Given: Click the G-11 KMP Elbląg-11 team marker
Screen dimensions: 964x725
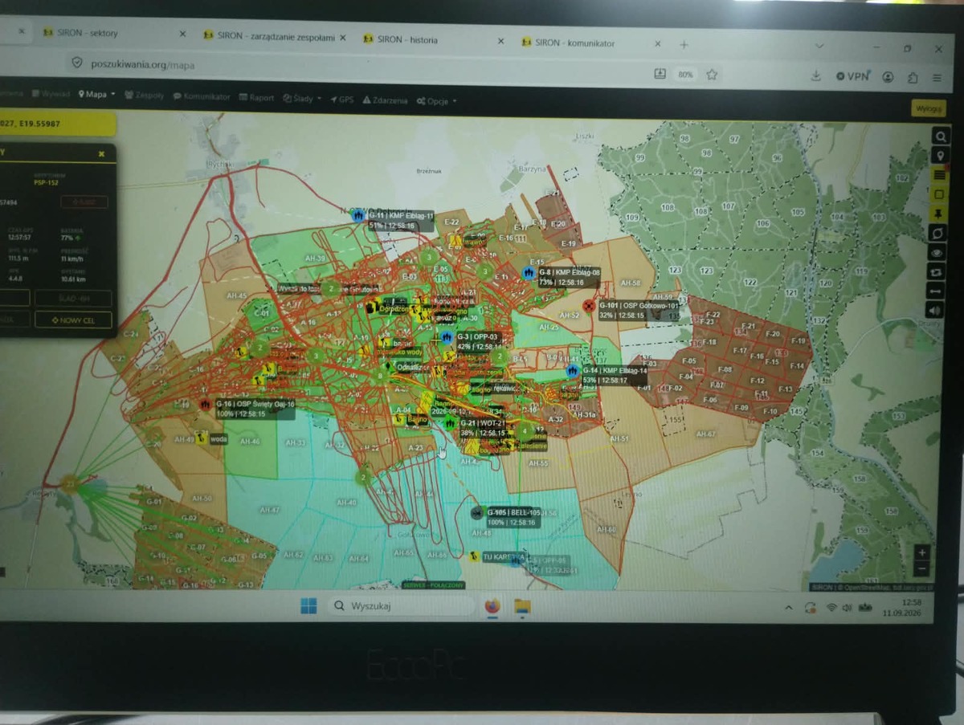Looking at the screenshot, I should click(358, 215).
